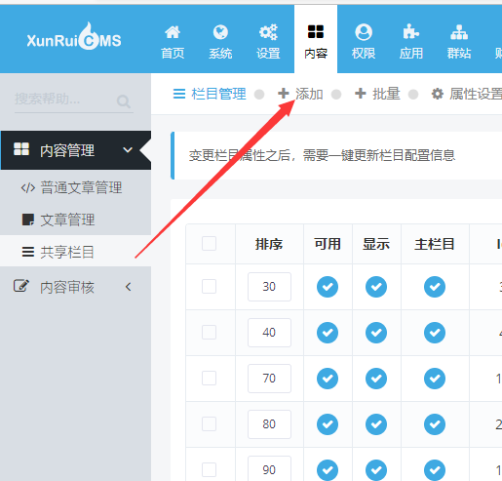Viewport: 502px width, 481px height.
Task: Toggle 显示 for the row sorted 70
Action: coord(376,379)
